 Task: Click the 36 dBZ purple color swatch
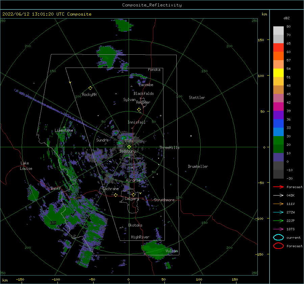[x=278, y=115]
